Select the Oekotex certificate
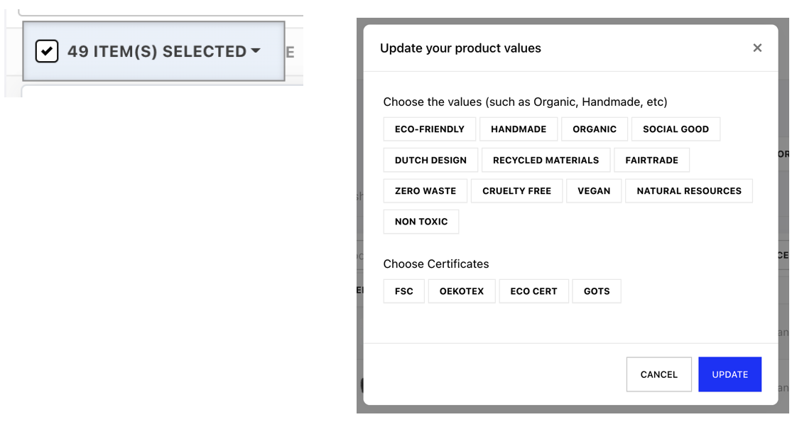Screen dimensions: 797x422 [462, 291]
